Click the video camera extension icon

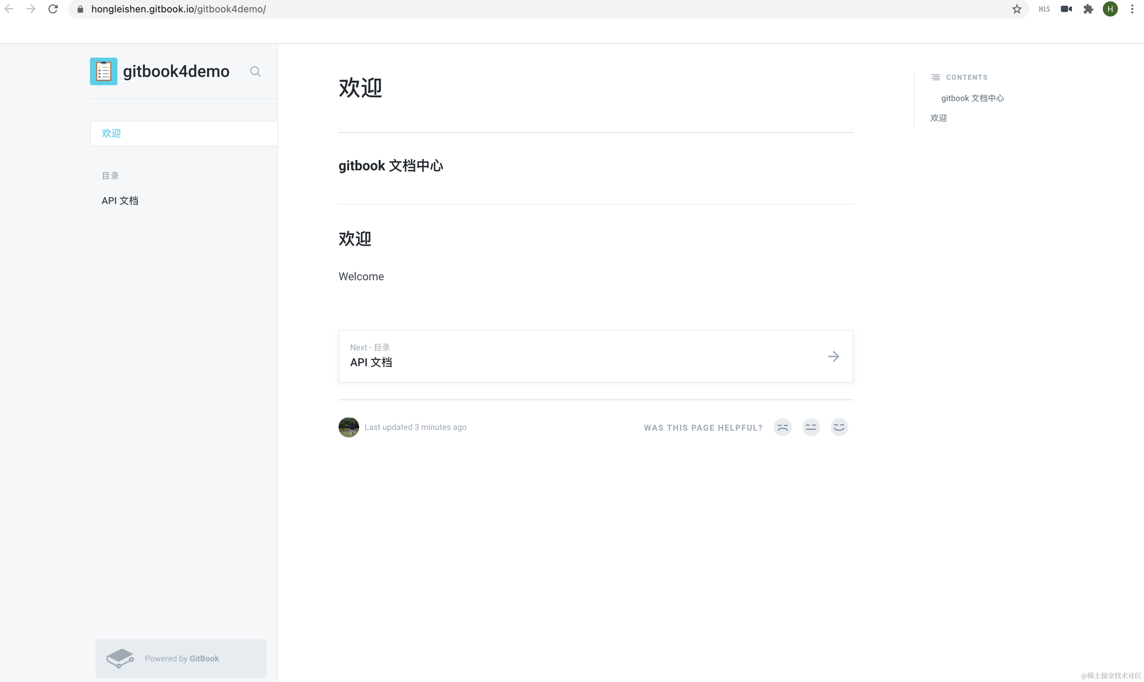[1066, 9]
